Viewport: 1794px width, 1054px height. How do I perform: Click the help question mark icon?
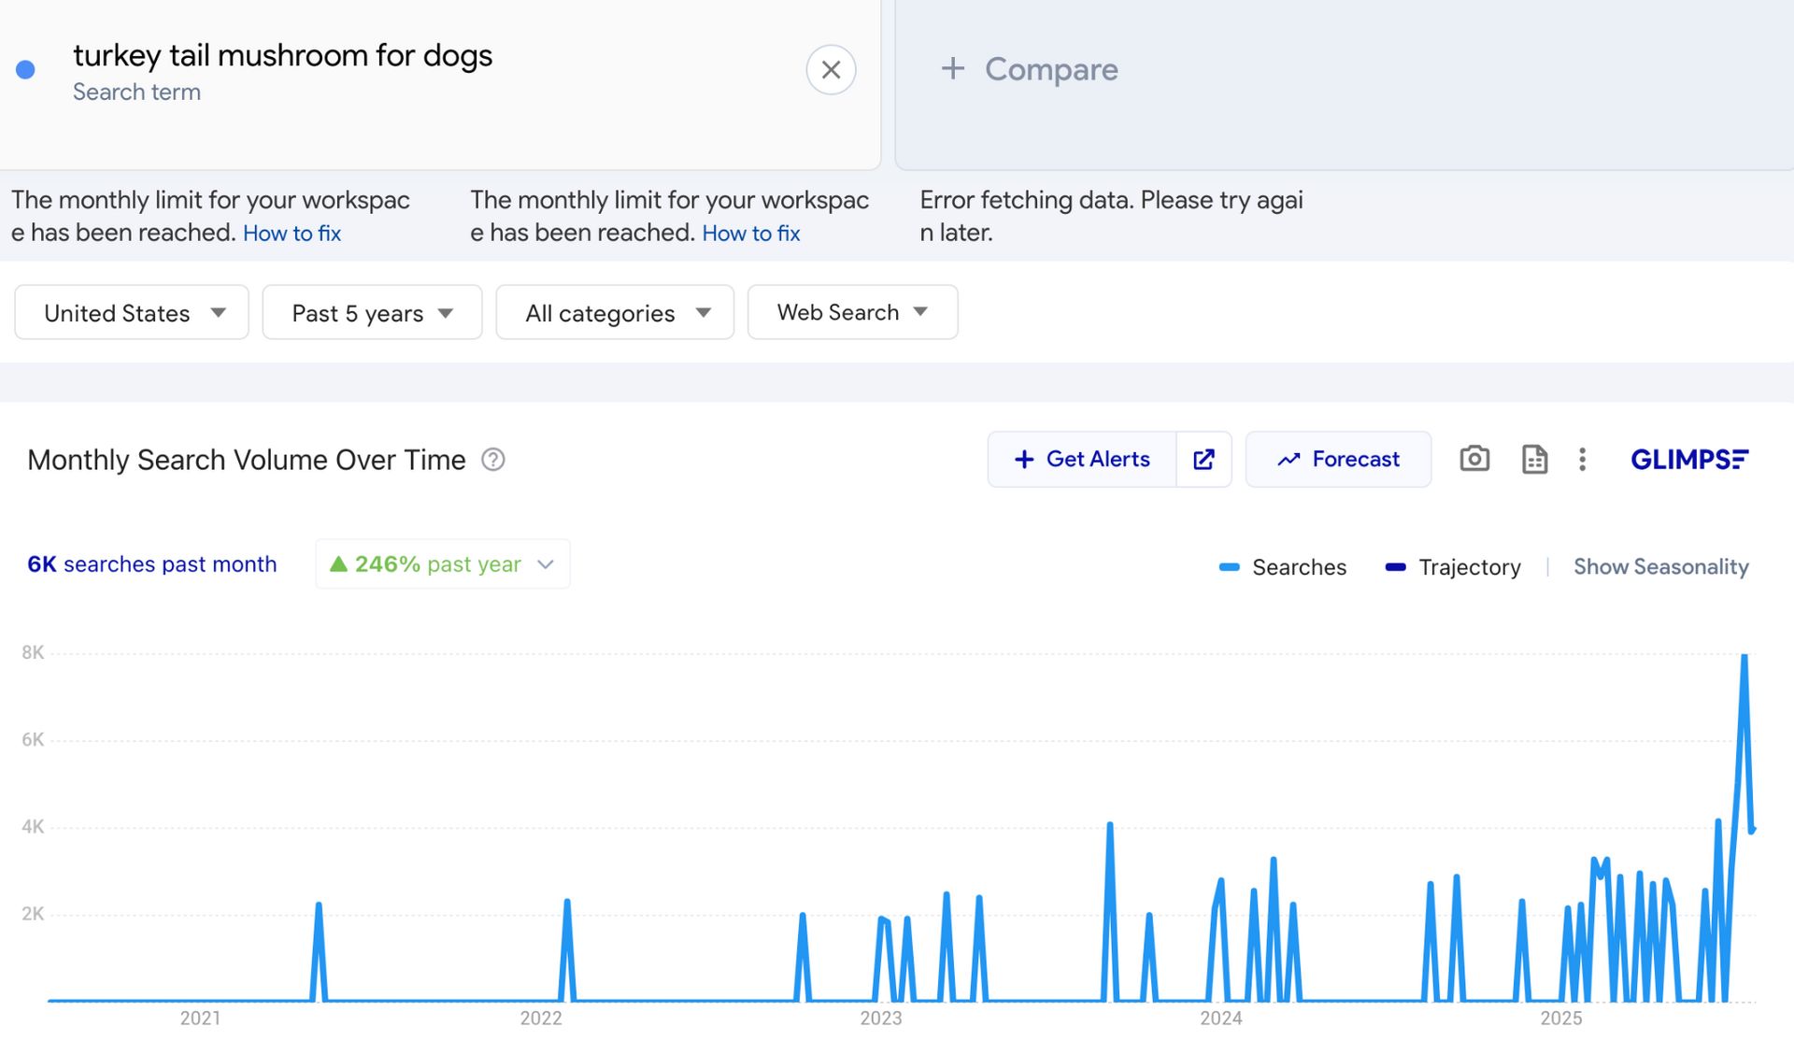[x=492, y=460]
